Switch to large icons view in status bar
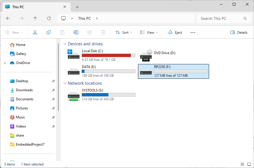Image resolution: width=254 pixels, height=168 pixels. point(249,164)
